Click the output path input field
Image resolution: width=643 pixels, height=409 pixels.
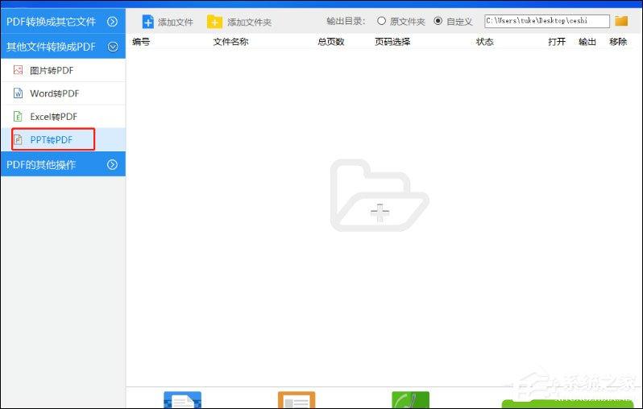pos(547,20)
